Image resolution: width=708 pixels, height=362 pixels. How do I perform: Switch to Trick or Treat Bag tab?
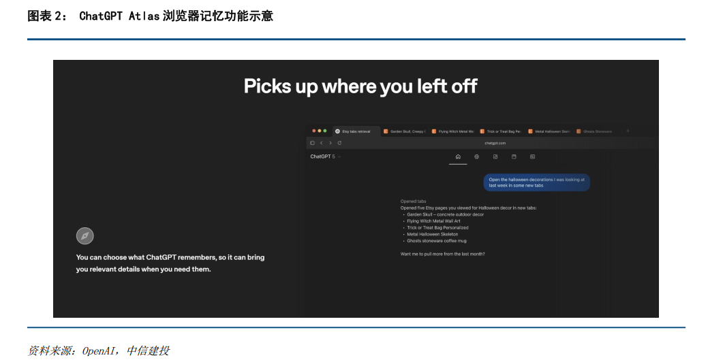(501, 131)
